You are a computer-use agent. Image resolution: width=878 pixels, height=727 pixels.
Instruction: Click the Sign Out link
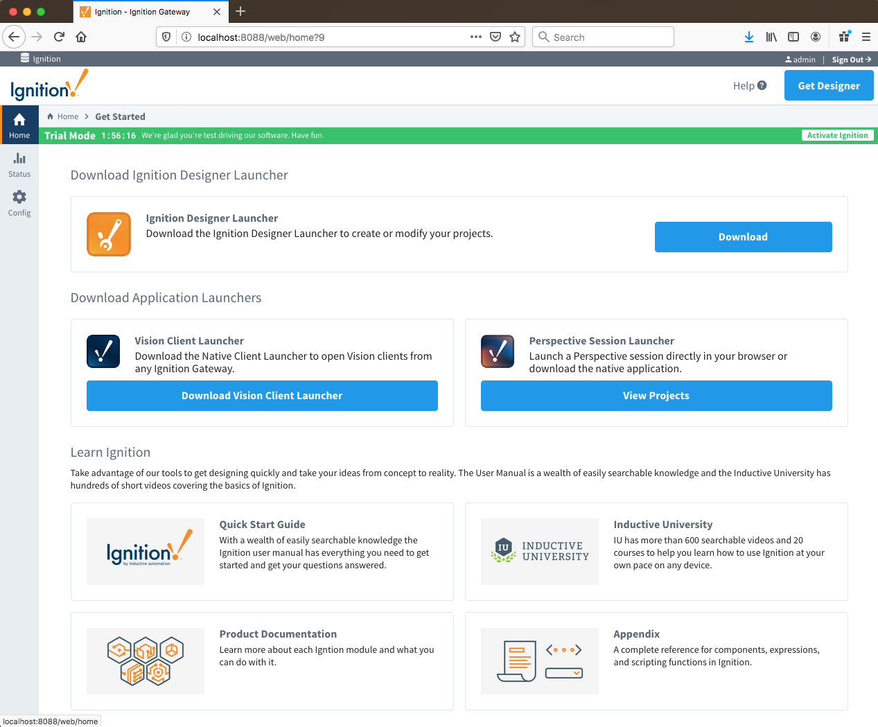coord(852,60)
